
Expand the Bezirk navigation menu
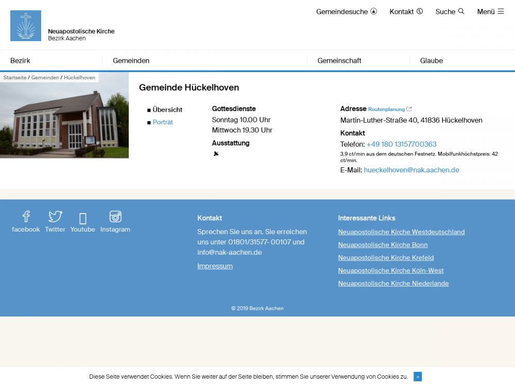[20, 61]
